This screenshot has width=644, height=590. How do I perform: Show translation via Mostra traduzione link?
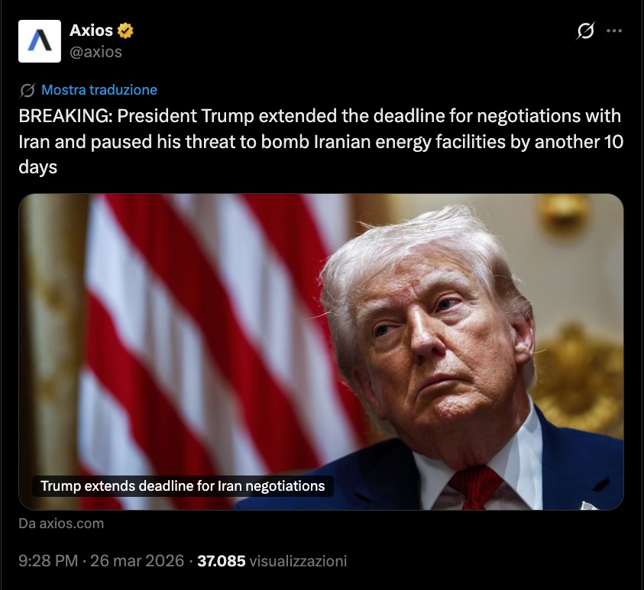click(99, 90)
